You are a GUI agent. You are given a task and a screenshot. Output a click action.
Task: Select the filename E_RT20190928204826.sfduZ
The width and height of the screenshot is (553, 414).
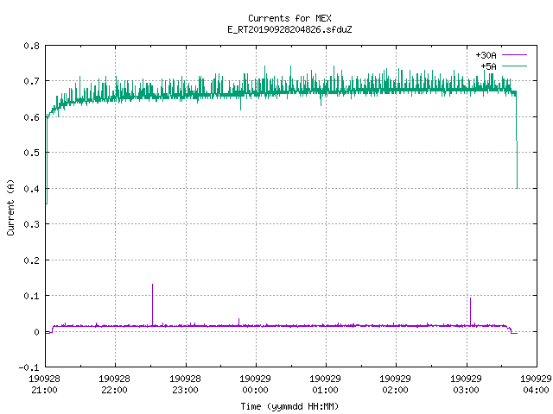click(x=289, y=29)
